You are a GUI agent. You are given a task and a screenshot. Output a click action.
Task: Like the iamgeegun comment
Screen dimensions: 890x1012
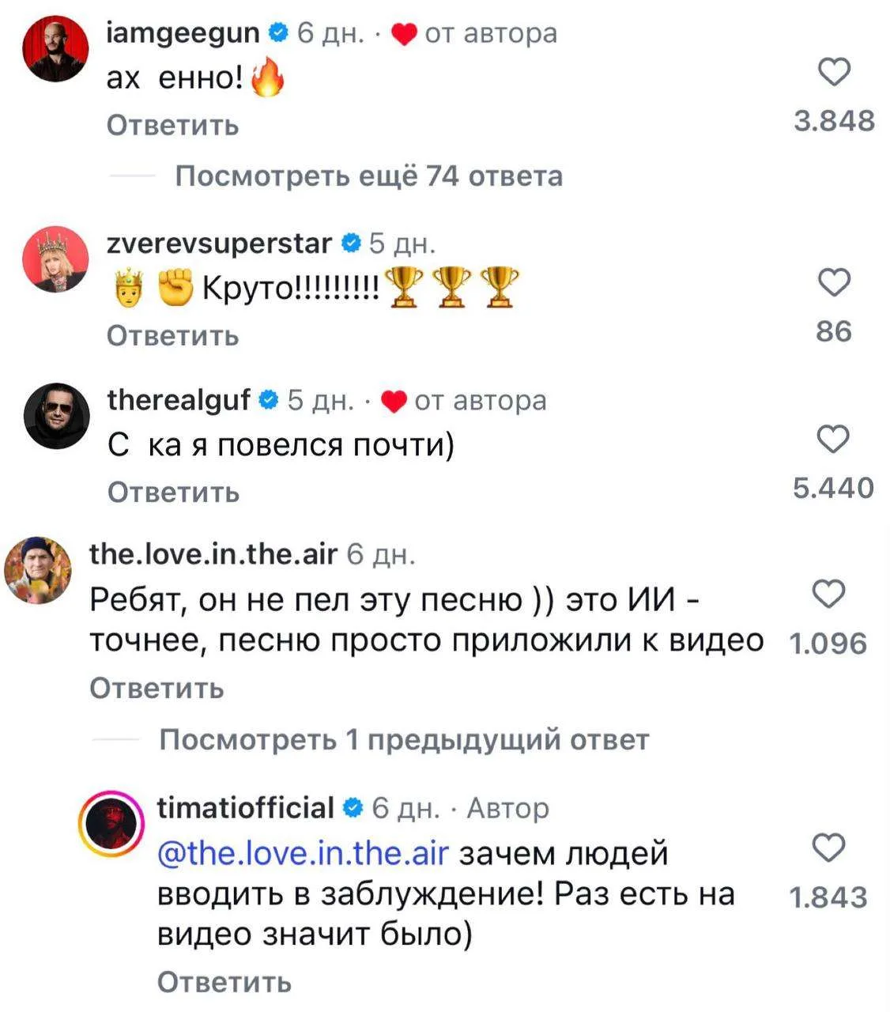click(833, 73)
